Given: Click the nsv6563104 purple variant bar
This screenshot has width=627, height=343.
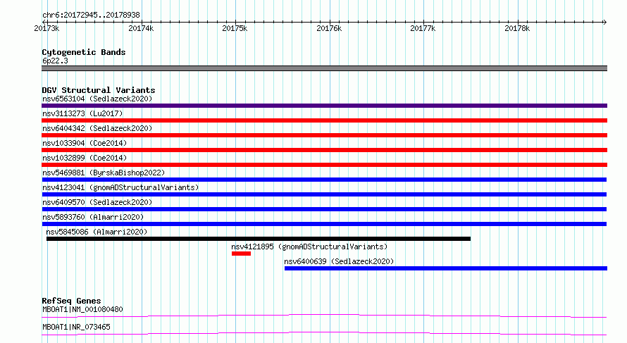Looking at the screenshot, I should click(x=324, y=106).
